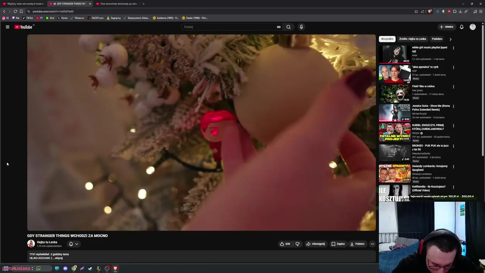The height and width of the screenshot is (273, 485).
Task: Bookmark this page icon
Action: pos(21,11)
